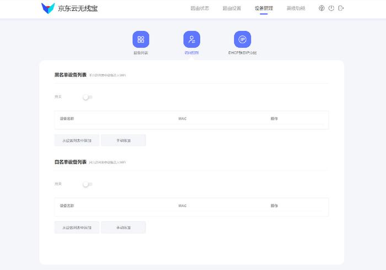This screenshot has width=386, height=270.
Task: Click the DHCP静态IP分配 text label
Action: tap(243, 53)
